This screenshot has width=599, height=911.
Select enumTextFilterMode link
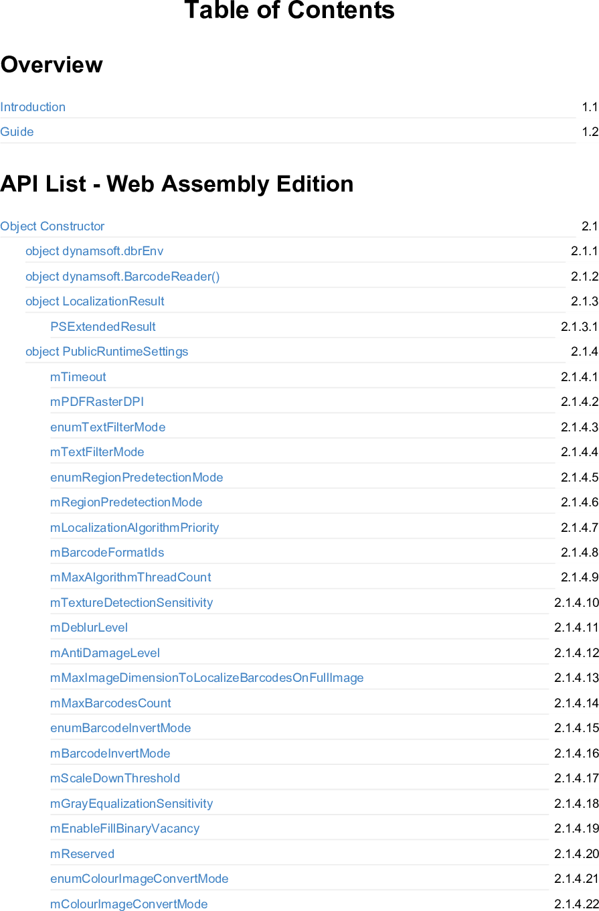point(108,427)
